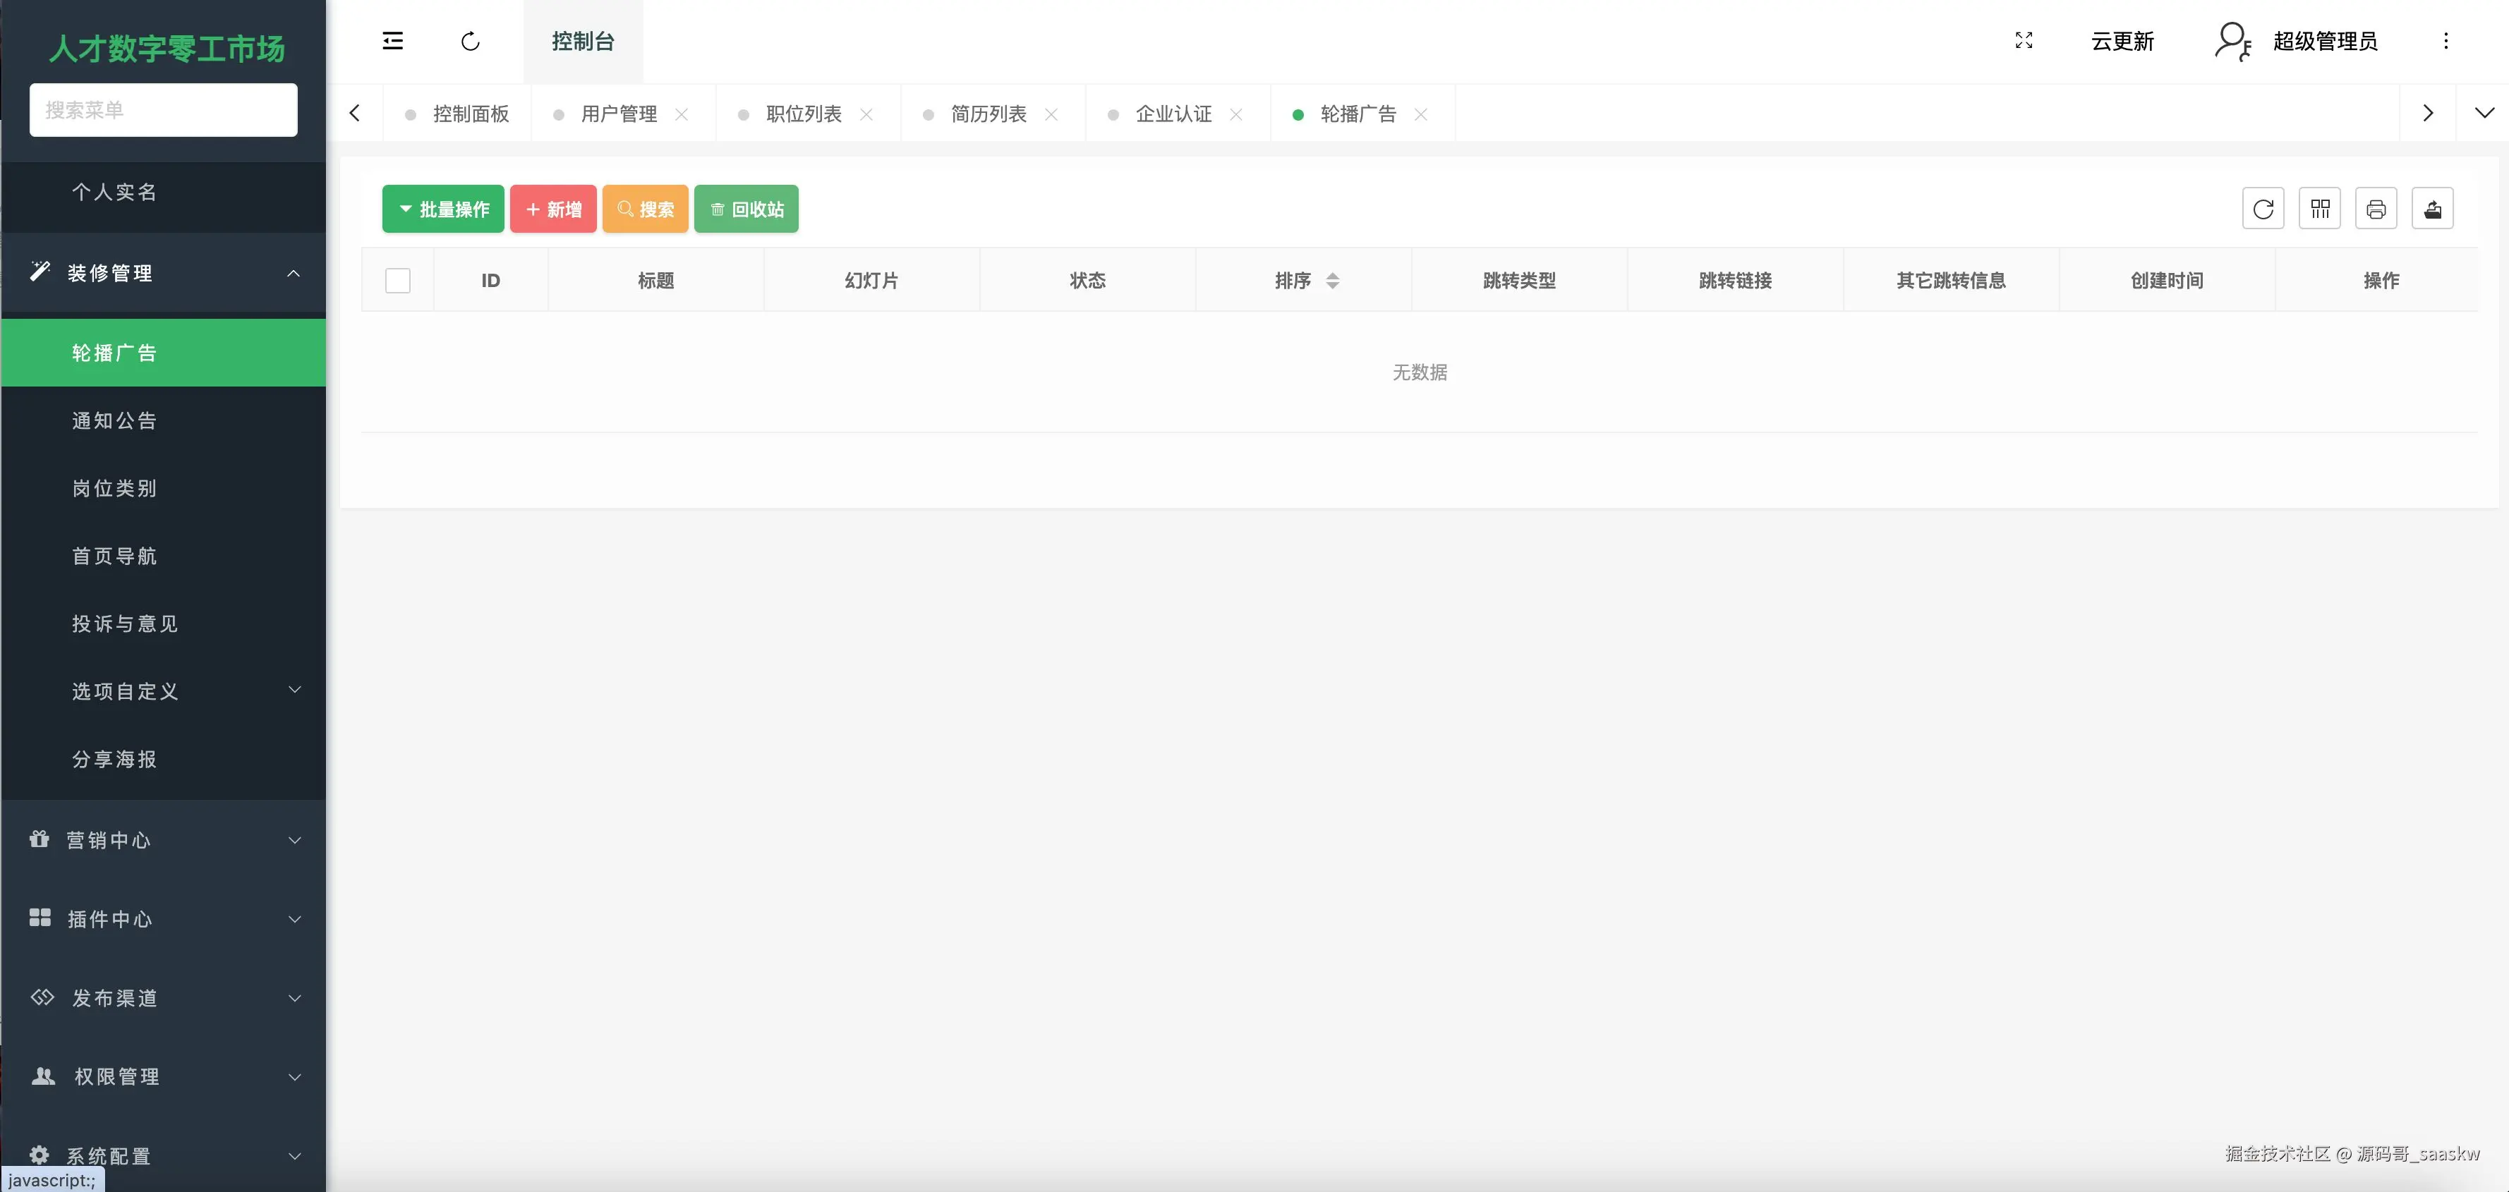The image size is (2509, 1192).
Task: Click the table refresh icon
Action: [x=2263, y=208]
